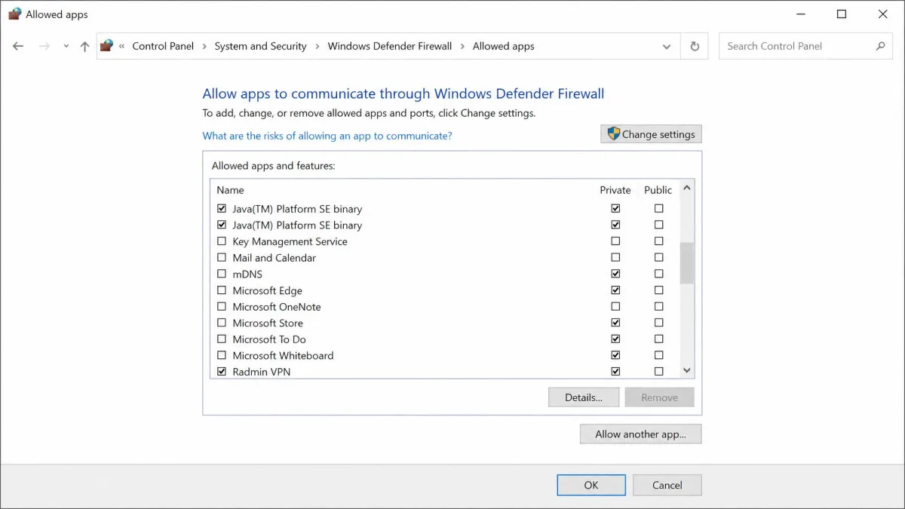Toggle the Microsoft Store name checkbox
Screen dimensions: 905x509
tap(222, 323)
